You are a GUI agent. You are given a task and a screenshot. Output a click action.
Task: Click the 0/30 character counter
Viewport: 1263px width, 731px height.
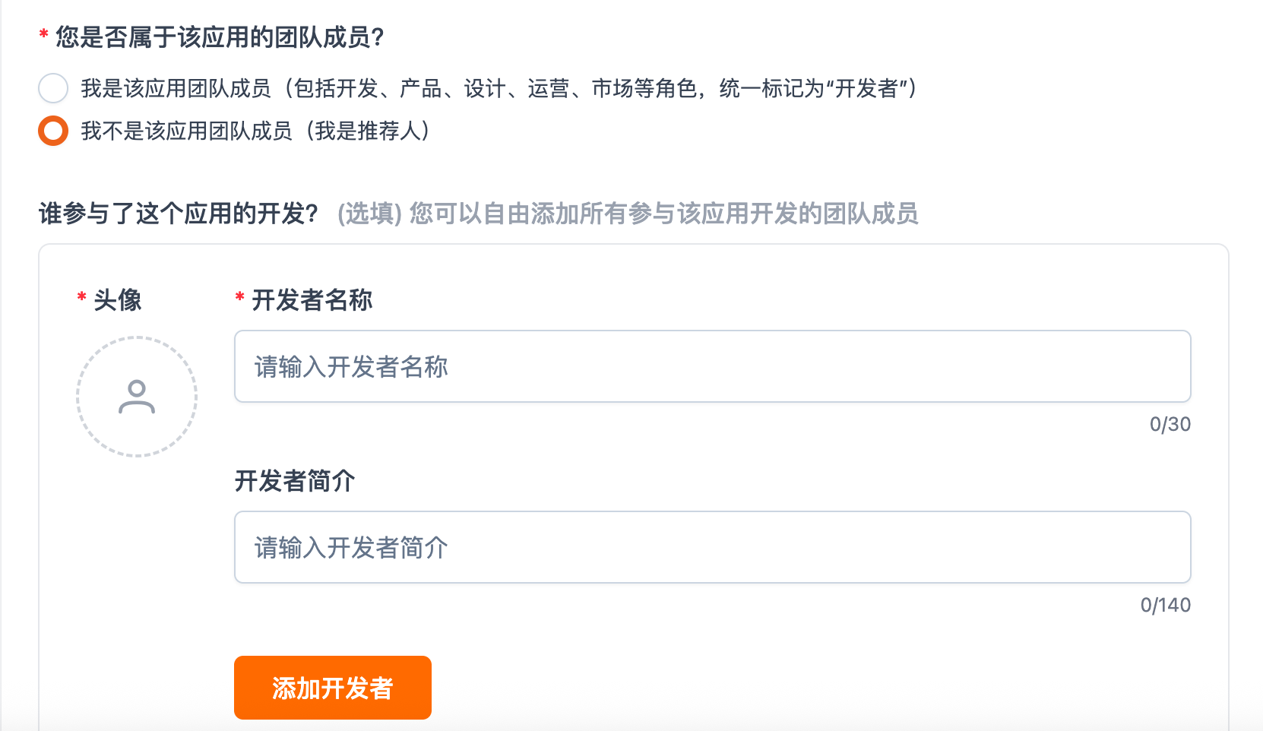tap(1170, 424)
